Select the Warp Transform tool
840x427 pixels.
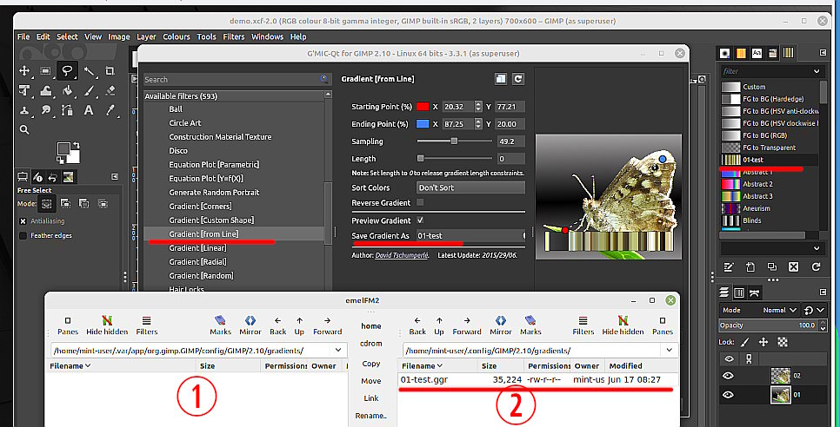tap(46, 90)
